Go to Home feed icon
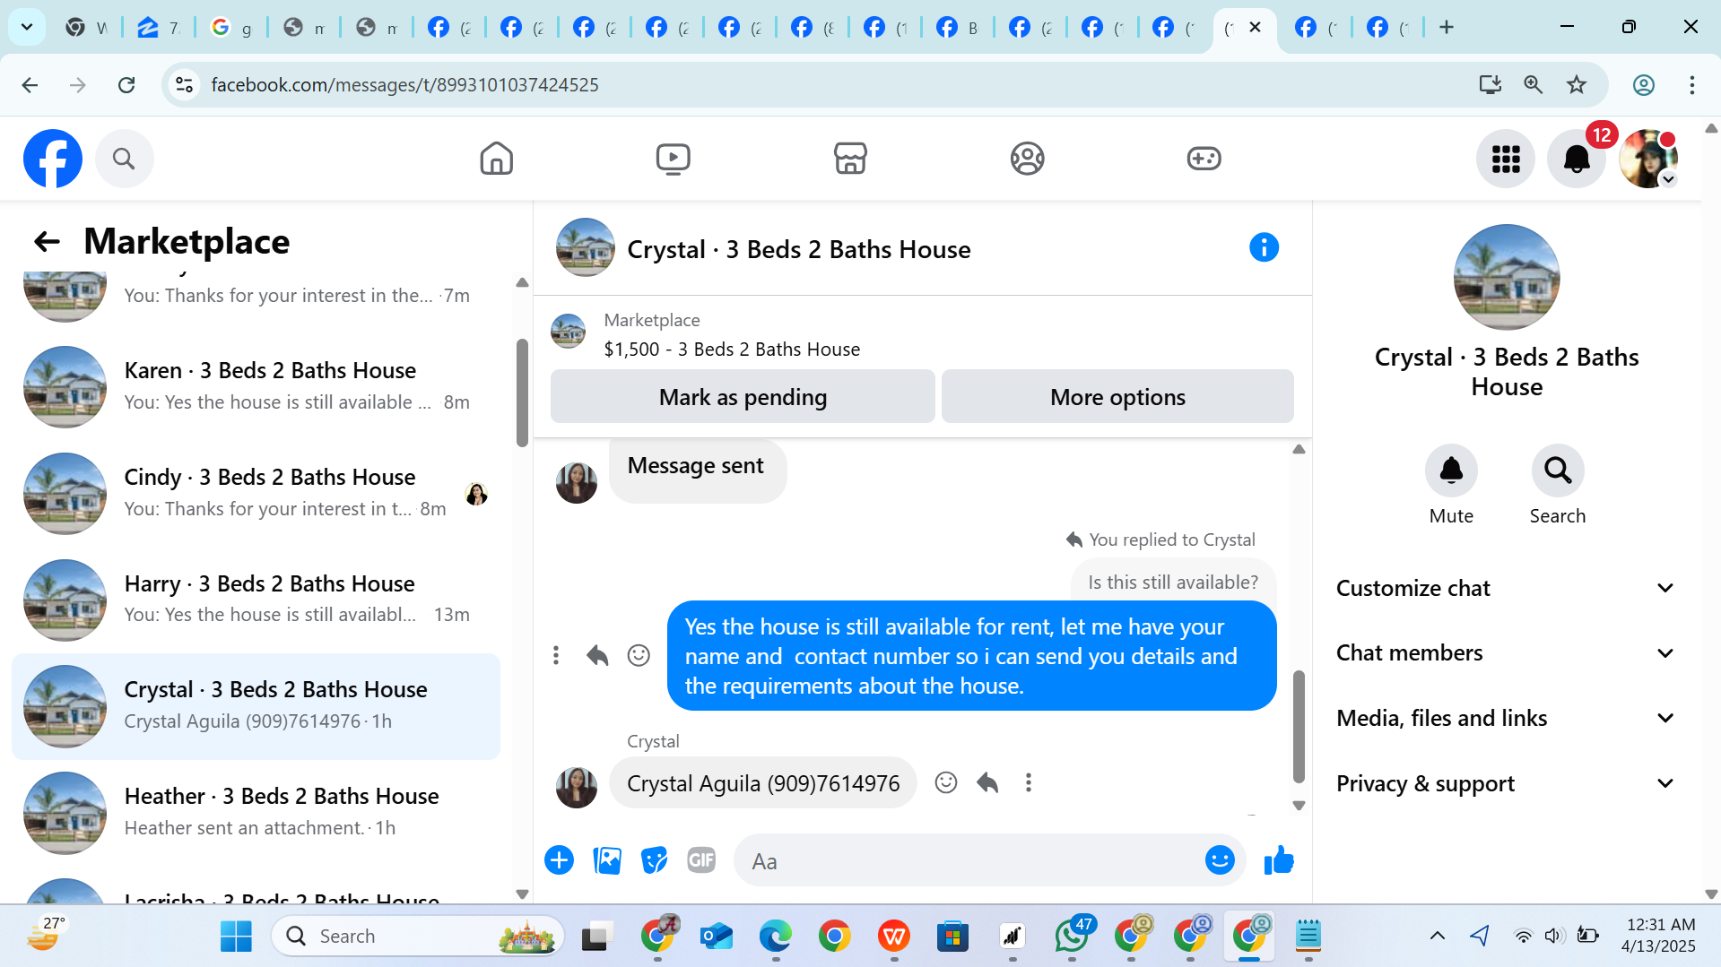This screenshot has height=967, width=1721. point(496,159)
